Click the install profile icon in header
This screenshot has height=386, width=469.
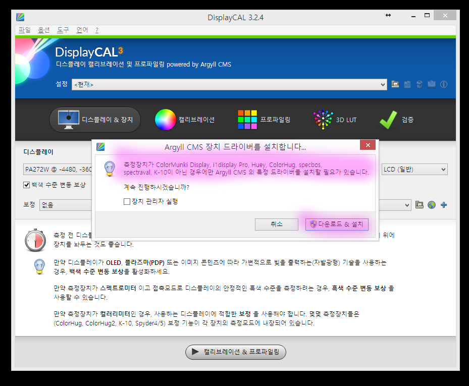[x=431, y=84]
